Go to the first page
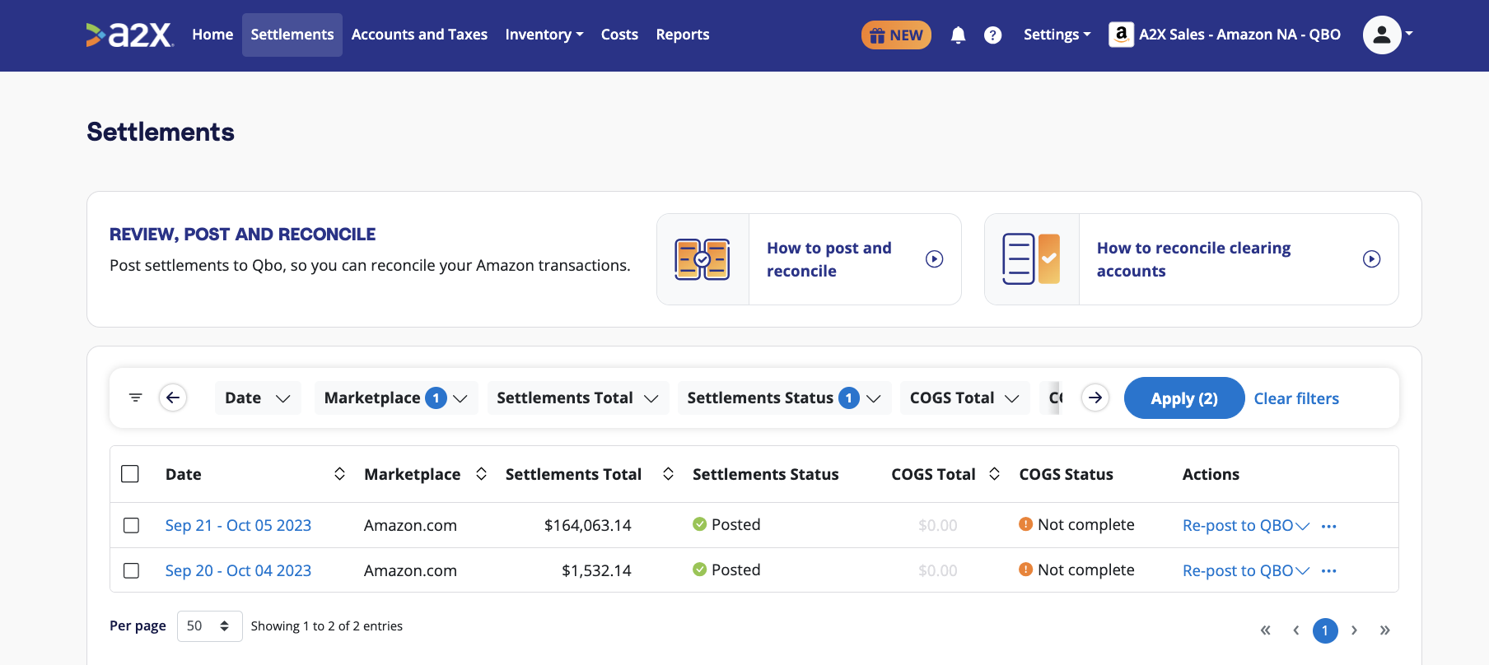The image size is (1489, 665). click(1266, 630)
